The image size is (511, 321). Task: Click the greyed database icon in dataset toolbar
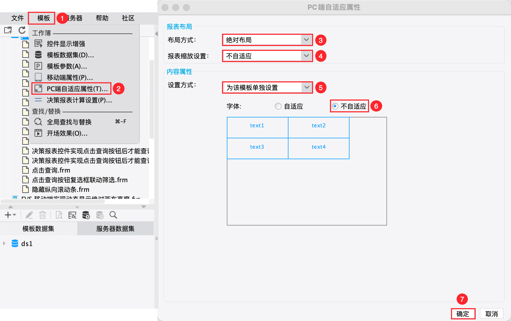(x=100, y=215)
